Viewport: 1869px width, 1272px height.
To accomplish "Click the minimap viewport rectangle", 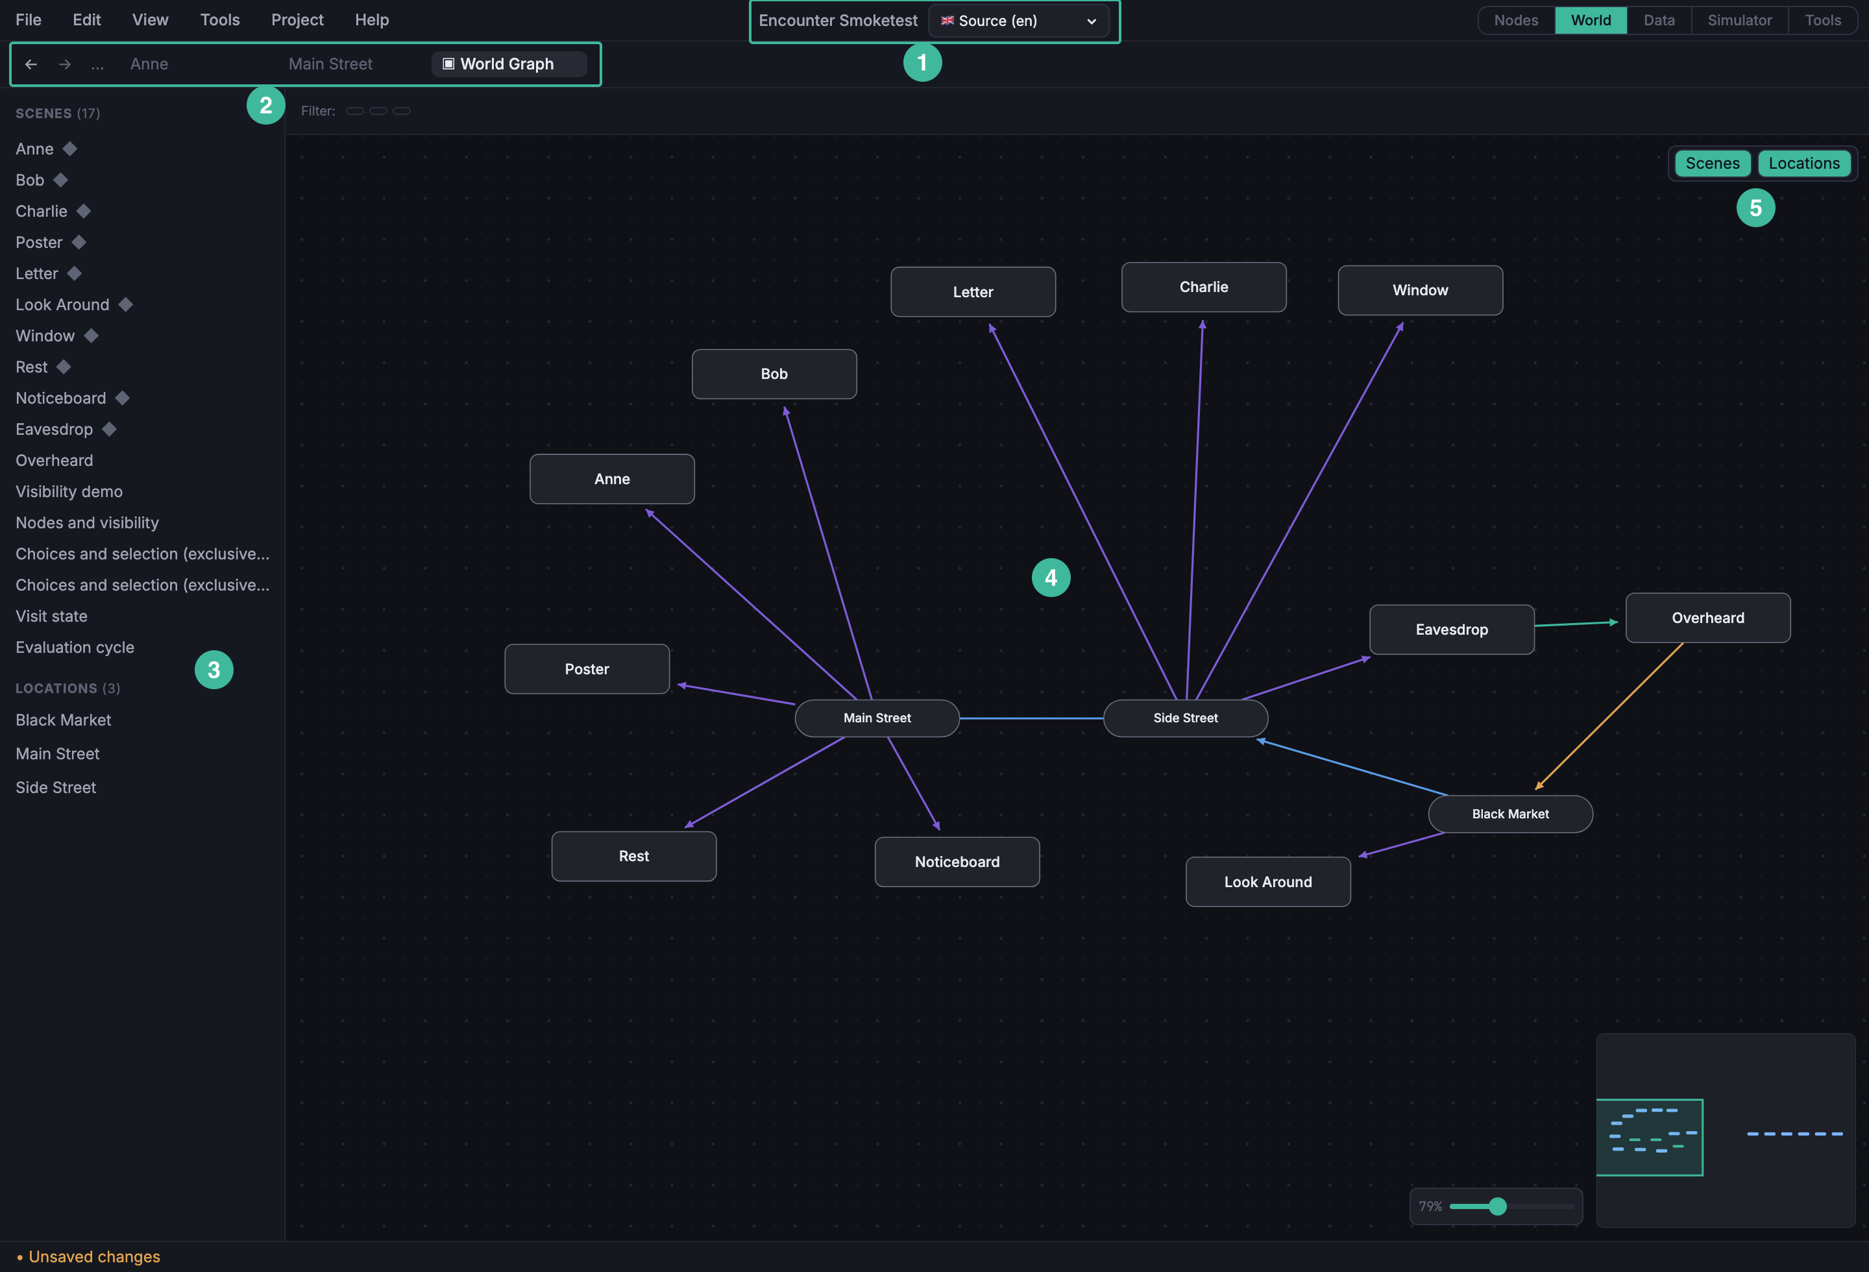I will (x=1650, y=1137).
